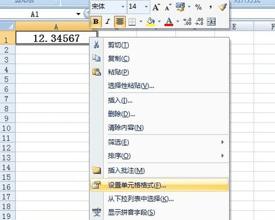Click increase decimal places icon
Image resolution: width=275 pixels, height=220 pixels.
(x=187, y=22)
